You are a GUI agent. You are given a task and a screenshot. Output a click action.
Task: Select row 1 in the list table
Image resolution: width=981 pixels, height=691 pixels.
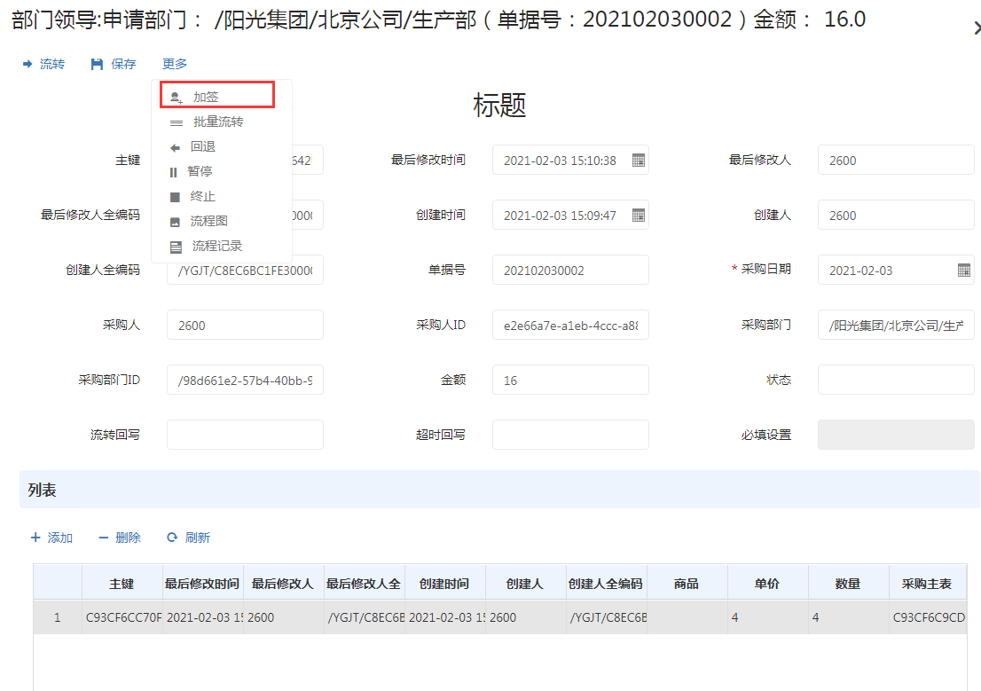58,617
